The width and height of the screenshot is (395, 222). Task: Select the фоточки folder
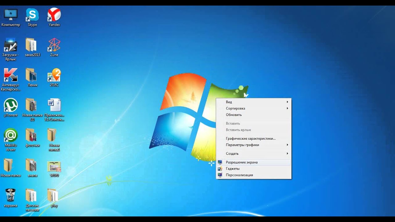32,138
